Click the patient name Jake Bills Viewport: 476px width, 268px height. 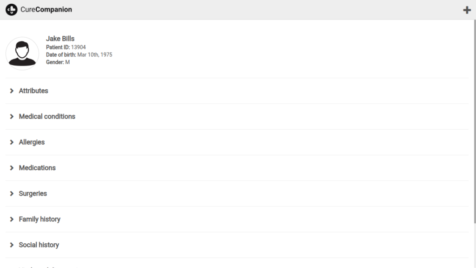pos(60,39)
